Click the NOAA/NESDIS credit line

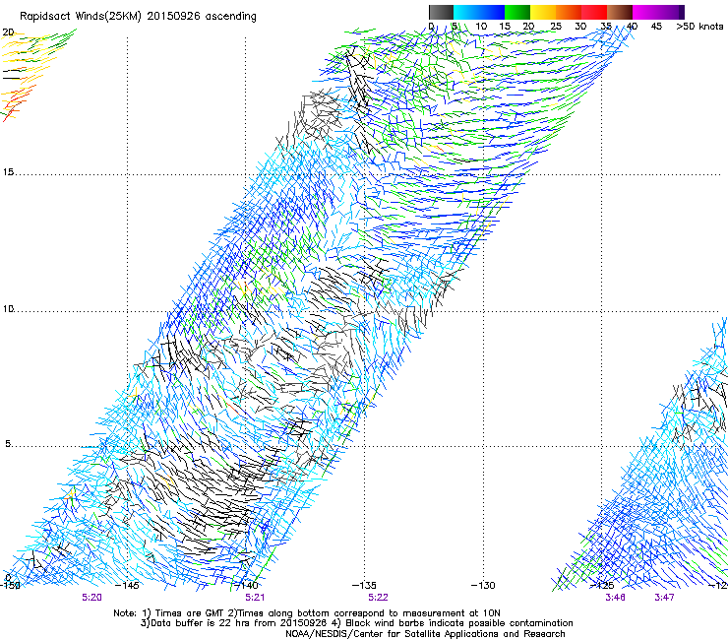(x=425, y=634)
